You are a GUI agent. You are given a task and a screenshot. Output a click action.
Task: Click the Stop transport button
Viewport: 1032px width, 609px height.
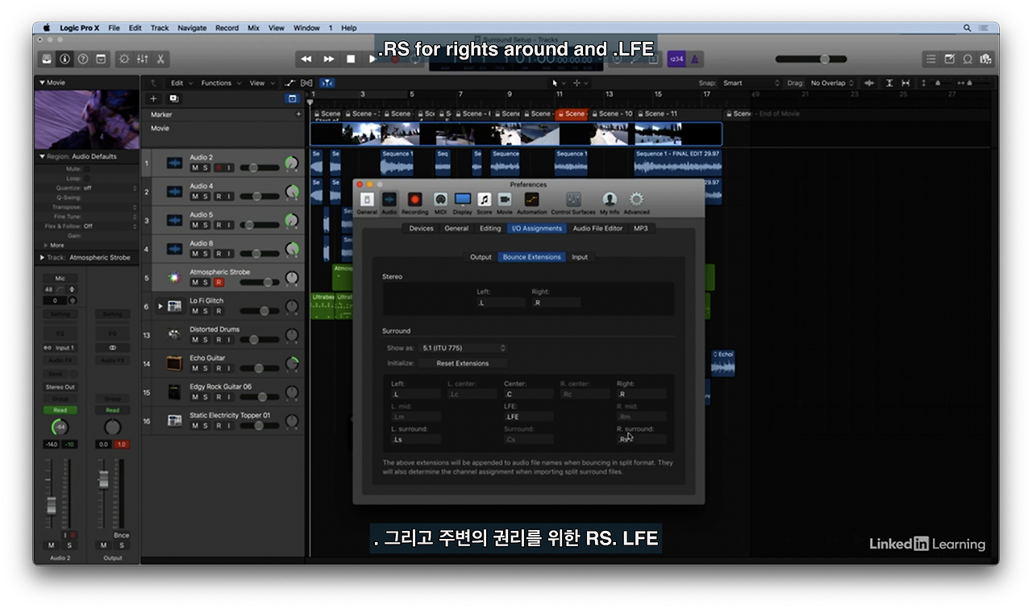(351, 59)
